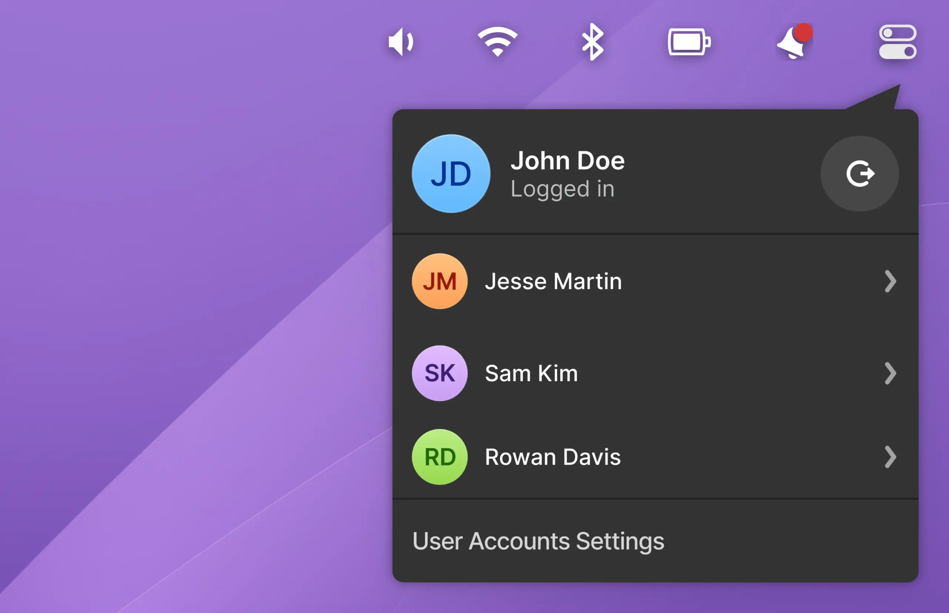Expand the chevron next to Jesse Martin
Screen dimensions: 949x613
[890, 281]
